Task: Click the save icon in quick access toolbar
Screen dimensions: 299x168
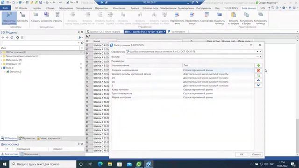Action: tap(41, 2)
